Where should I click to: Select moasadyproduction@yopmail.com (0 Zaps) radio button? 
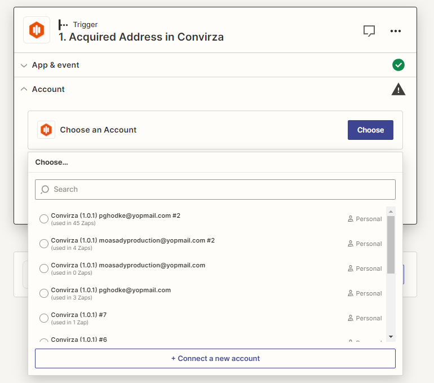tap(44, 268)
